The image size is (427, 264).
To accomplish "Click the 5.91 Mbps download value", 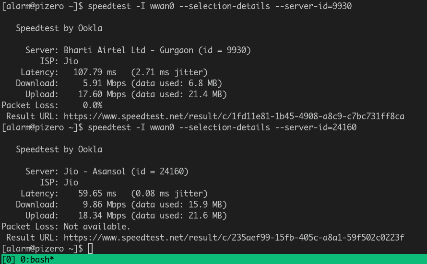I will point(104,83).
